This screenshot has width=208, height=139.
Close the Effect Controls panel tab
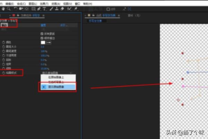[x=10, y=16]
